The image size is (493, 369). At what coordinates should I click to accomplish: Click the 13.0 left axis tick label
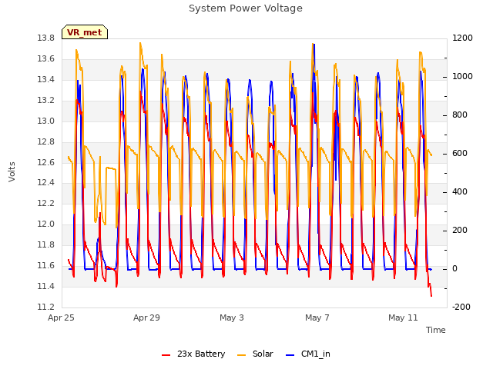pyautogui.click(x=46, y=121)
